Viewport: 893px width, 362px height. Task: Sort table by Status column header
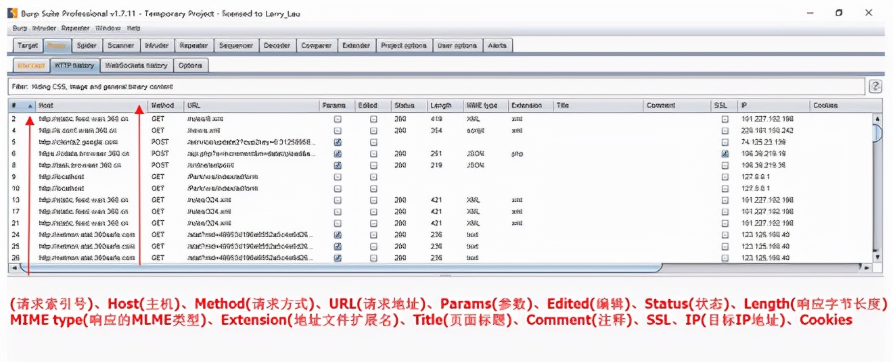409,105
